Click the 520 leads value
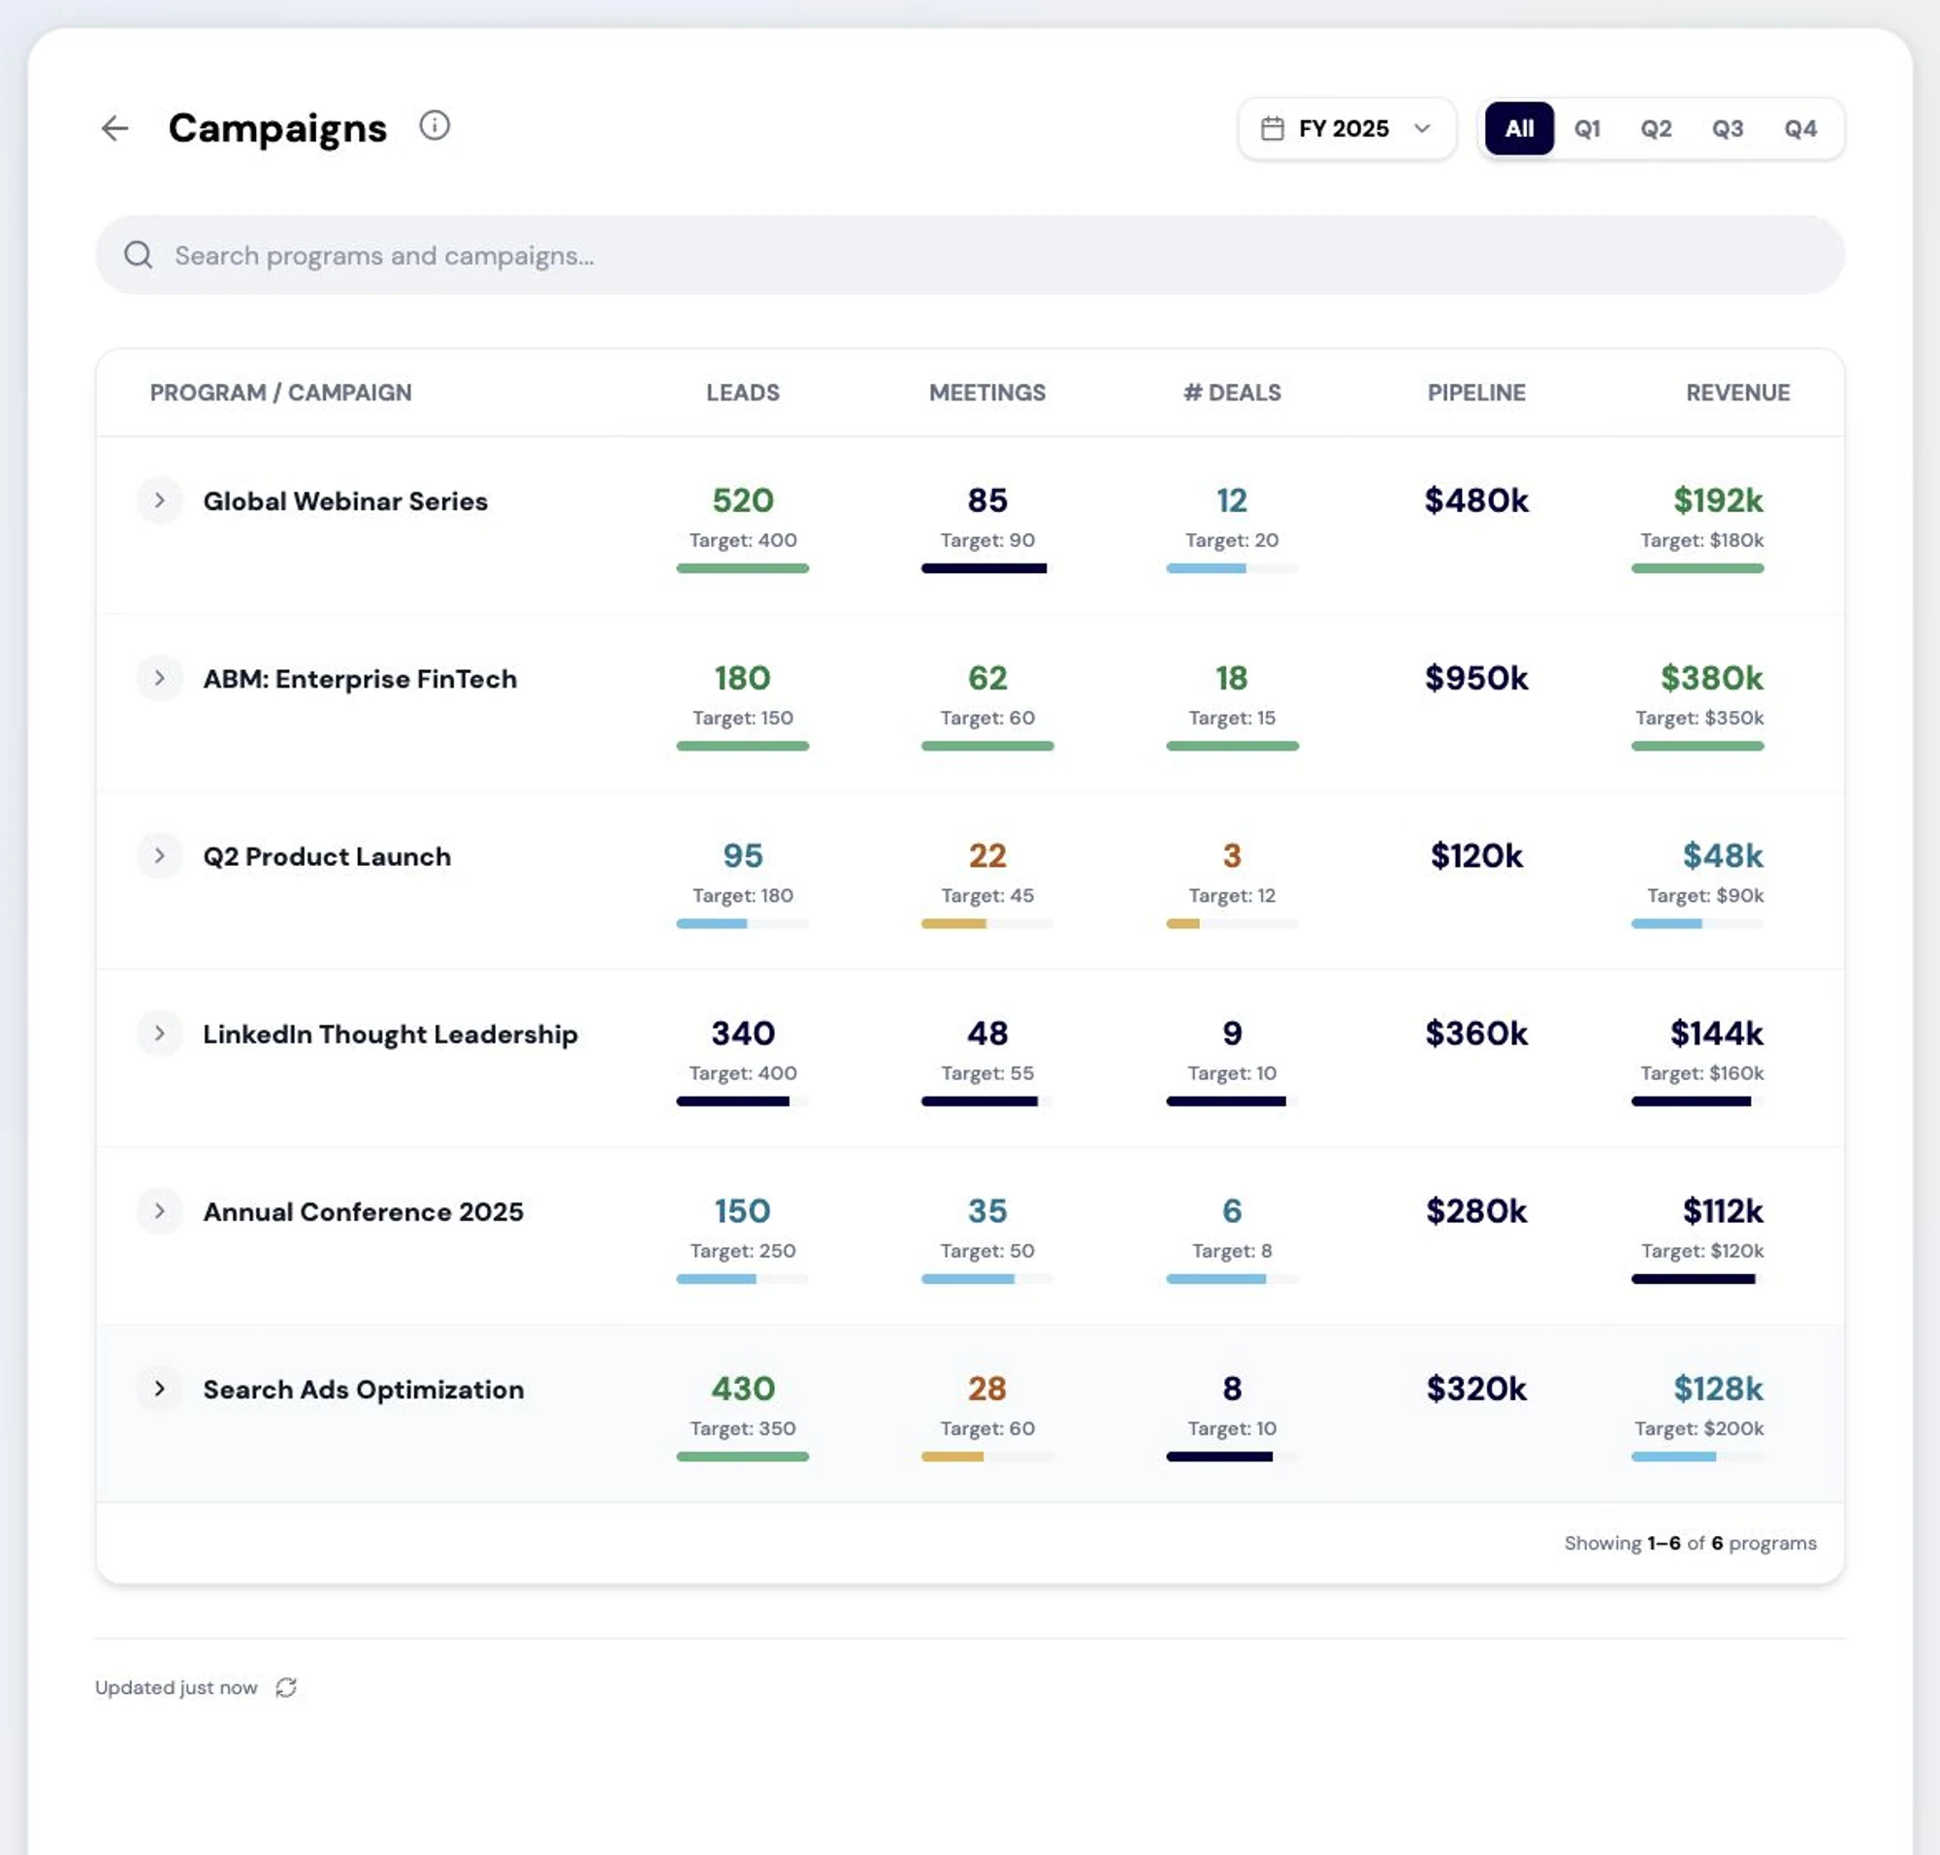This screenshot has height=1855, width=1940. click(x=742, y=500)
